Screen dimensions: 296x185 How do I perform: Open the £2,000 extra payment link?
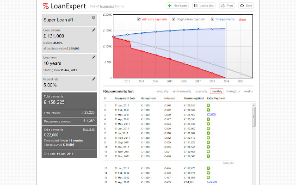(211, 114)
